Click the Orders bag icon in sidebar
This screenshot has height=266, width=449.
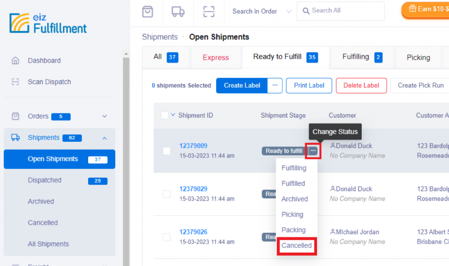16,116
